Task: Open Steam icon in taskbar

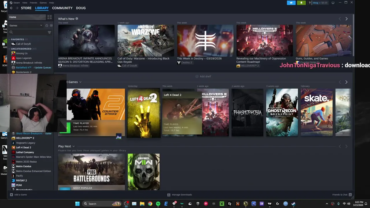Action: click(x=293, y=204)
